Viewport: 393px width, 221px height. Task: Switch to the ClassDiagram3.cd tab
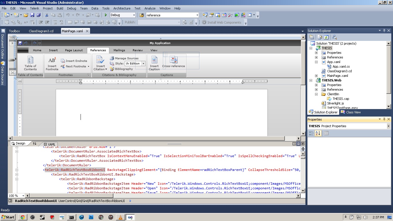coord(41,31)
